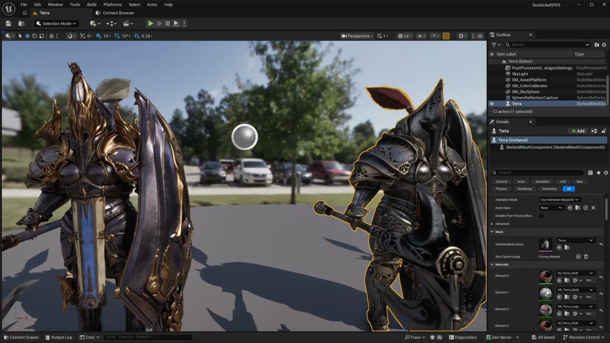The height and width of the screenshot is (343, 610).
Task: Toggle visibility eye for Terra actor
Action: point(492,103)
